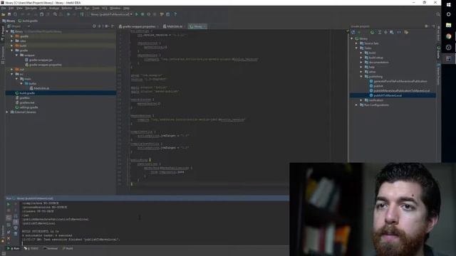Expand the Source Sets node in Gradle panel
456x256 pixels.
(356, 43)
